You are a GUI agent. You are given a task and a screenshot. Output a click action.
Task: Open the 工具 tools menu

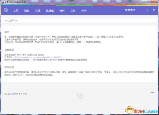pos(73,11)
